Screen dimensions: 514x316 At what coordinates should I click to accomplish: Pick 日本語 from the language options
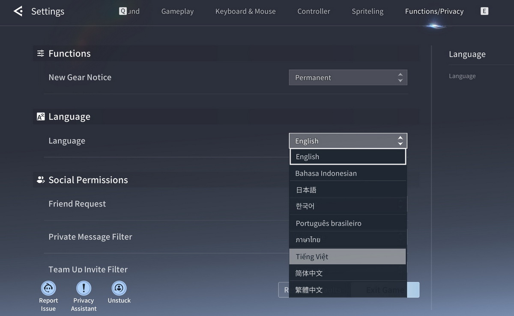347,190
